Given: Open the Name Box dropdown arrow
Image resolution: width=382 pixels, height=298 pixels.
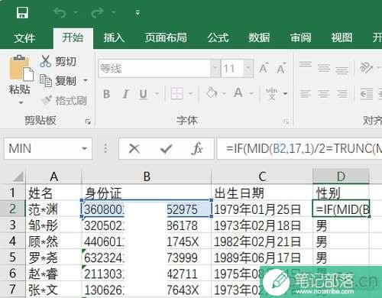Looking at the screenshot, I should tap(84, 148).
